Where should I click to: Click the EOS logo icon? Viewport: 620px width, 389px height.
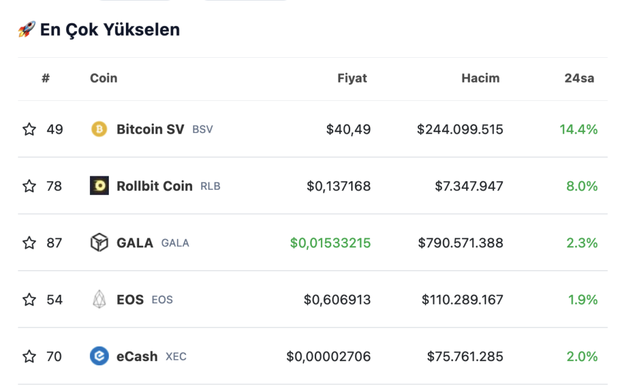(99, 299)
